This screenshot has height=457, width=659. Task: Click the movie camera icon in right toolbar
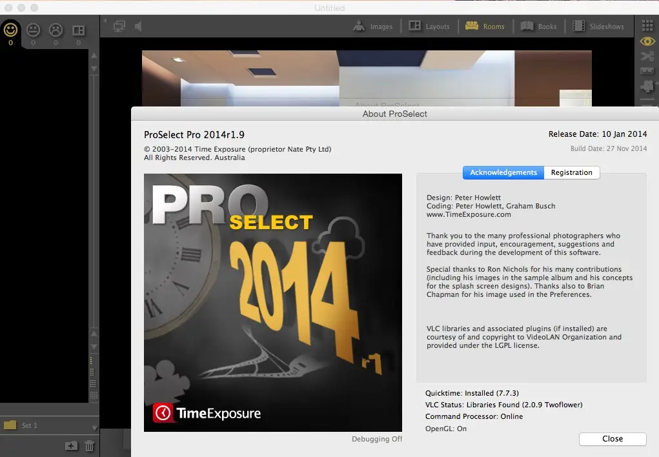(x=647, y=86)
